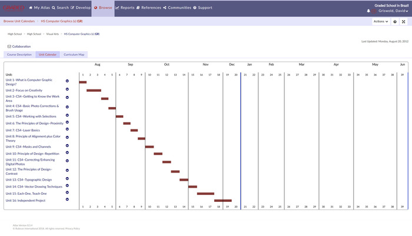Image resolution: width=412 pixels, height=236 pixels.
Task: Expand the Unit 16 Independent Project arrow
Action: click(67, 201)
